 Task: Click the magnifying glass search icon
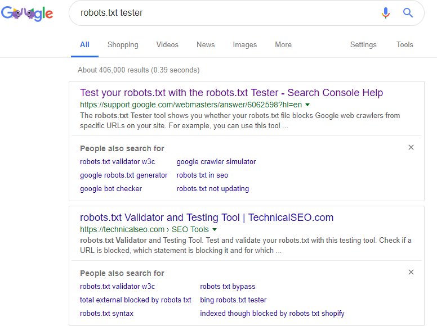[408, 13]
